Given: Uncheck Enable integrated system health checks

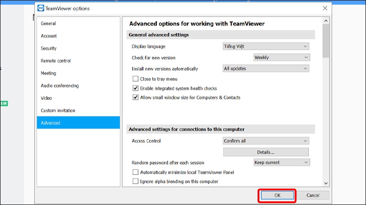Looking at the screenshot, I should pyautogui.click(x=135, y=88).
